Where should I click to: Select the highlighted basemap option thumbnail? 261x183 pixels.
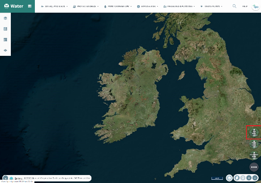pos(254,132)
